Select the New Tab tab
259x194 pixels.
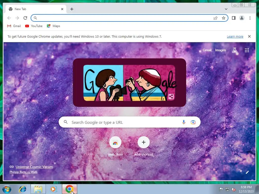(x=36, y=9)
